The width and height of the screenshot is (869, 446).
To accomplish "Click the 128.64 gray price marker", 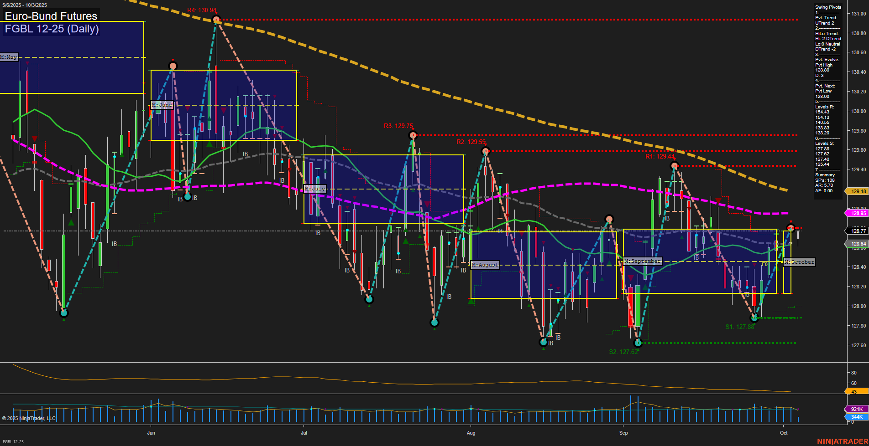I will click(x=856, y=244).
